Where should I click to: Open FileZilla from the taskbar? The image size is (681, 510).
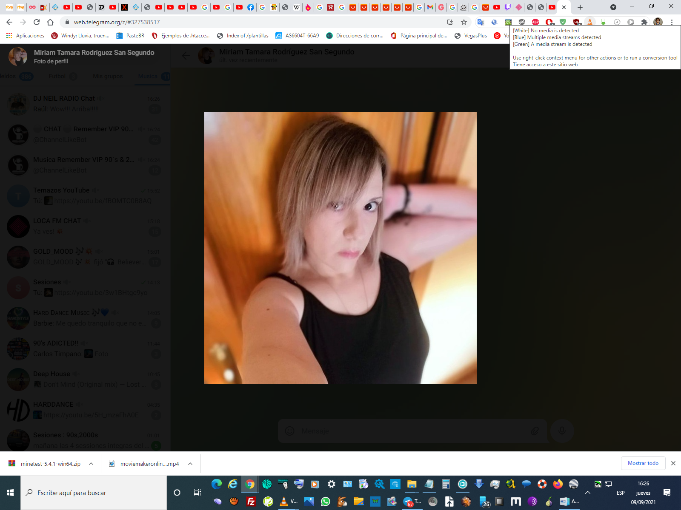[251, 501]
